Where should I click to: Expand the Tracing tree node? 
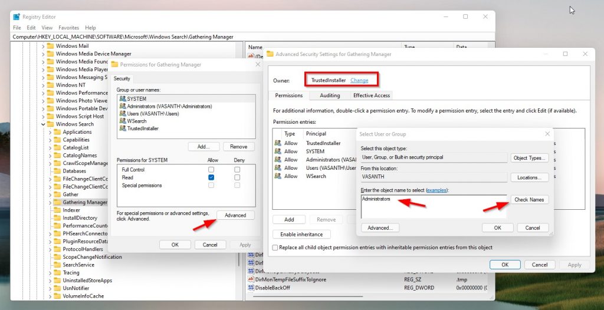(50, 273)
